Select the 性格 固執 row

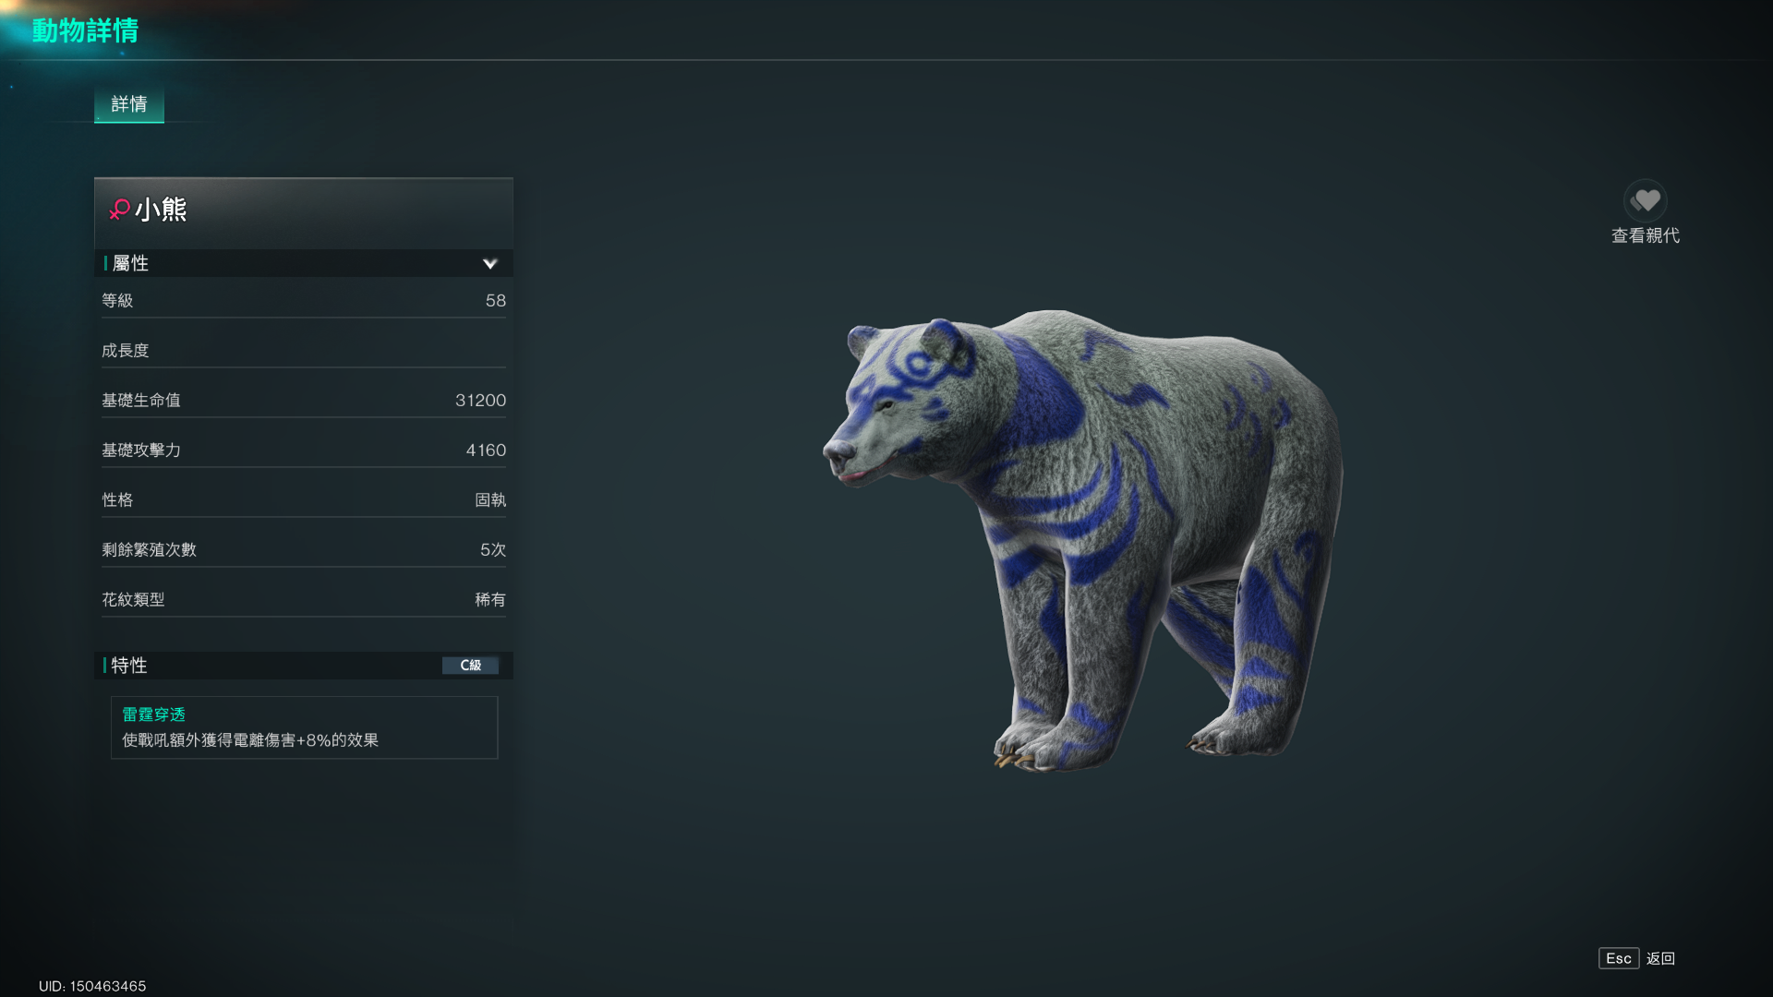304,500
